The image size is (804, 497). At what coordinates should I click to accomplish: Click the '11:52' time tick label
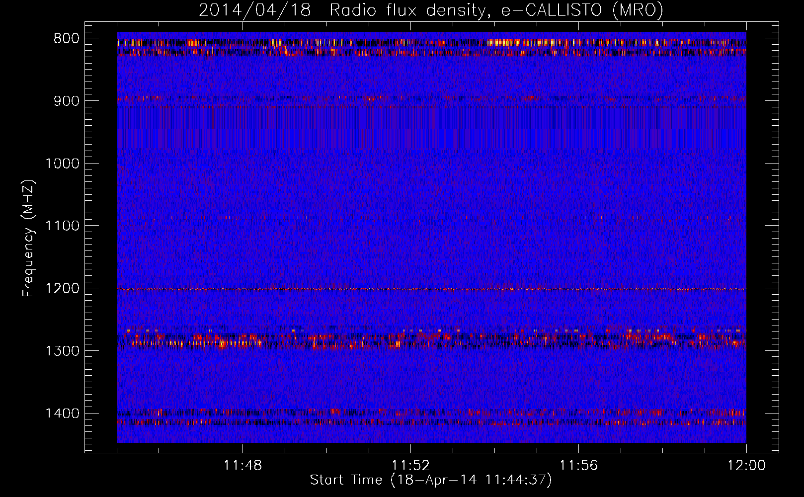(410, 466)
